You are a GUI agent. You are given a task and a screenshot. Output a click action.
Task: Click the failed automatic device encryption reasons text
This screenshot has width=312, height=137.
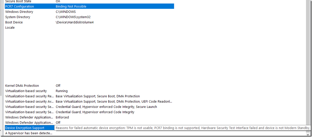pos(182,128)
